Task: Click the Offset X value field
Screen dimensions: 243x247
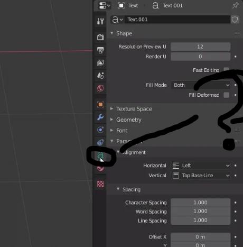Action: pyautogui.click(x=201, y=237)
